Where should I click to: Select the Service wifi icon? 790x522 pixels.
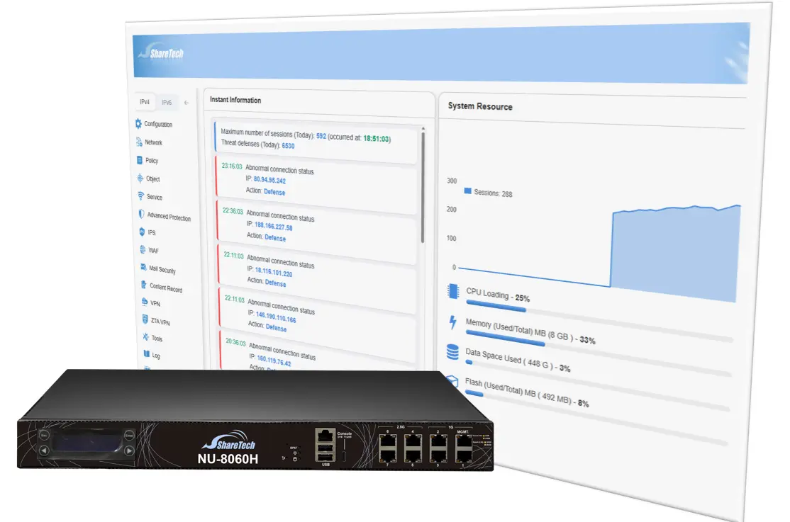(x=140, y=196)
